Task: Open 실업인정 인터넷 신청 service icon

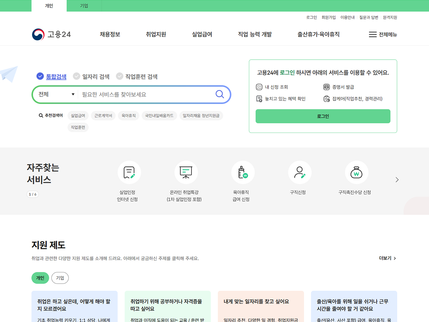Action: pyautogui.click(x=129, y=173)
